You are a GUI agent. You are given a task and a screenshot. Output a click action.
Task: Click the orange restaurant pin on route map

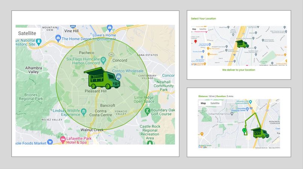coord(202,134)
